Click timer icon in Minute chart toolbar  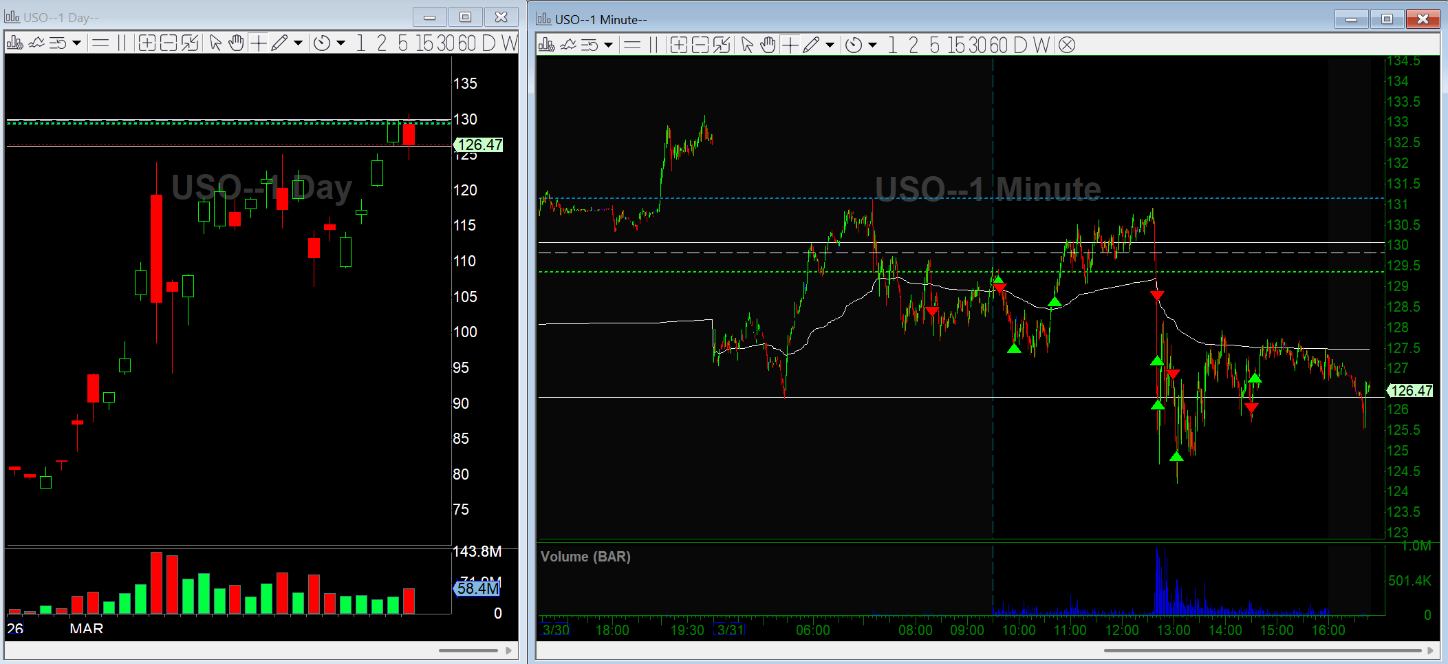854,45
